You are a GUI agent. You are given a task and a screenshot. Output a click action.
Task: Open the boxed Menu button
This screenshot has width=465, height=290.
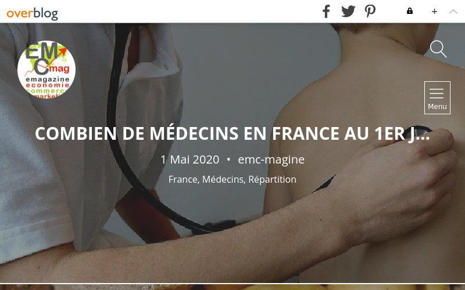[437, 97]
